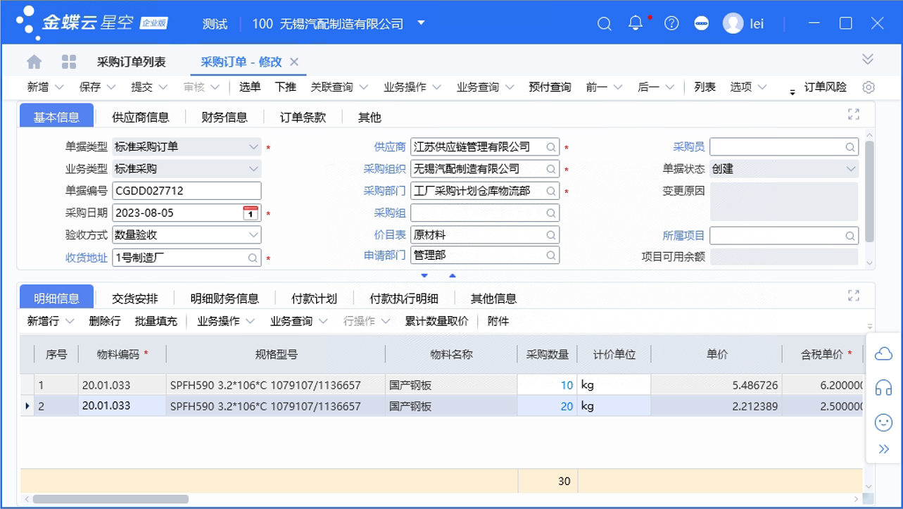Expand the side panel double arrow
Image resolution: width=903 pixels, height=509 pixels.
pos(884,449)
